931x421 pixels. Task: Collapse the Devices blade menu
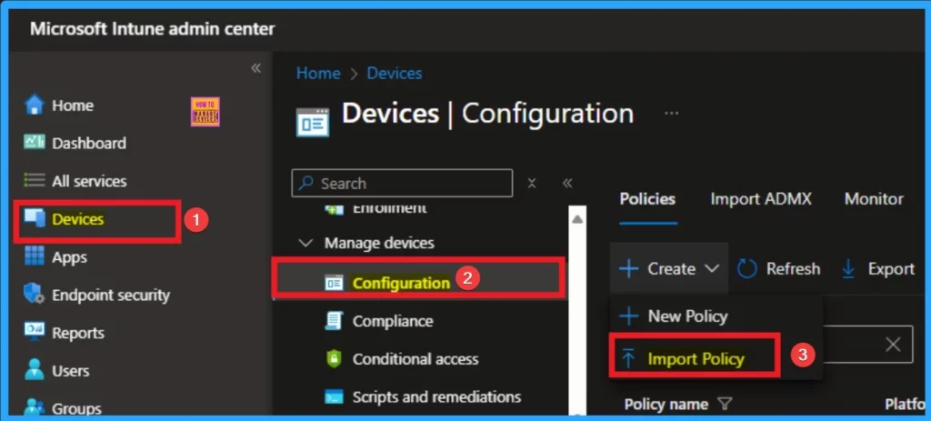(567, 184)
